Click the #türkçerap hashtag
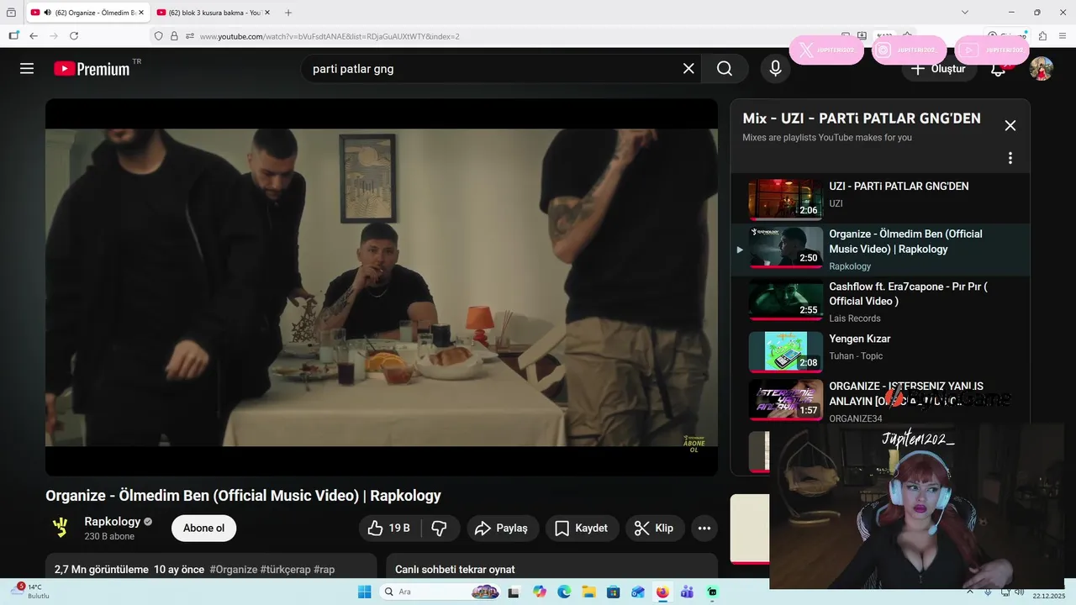This screenshot has width=1076, height=605. coord(286,569)
